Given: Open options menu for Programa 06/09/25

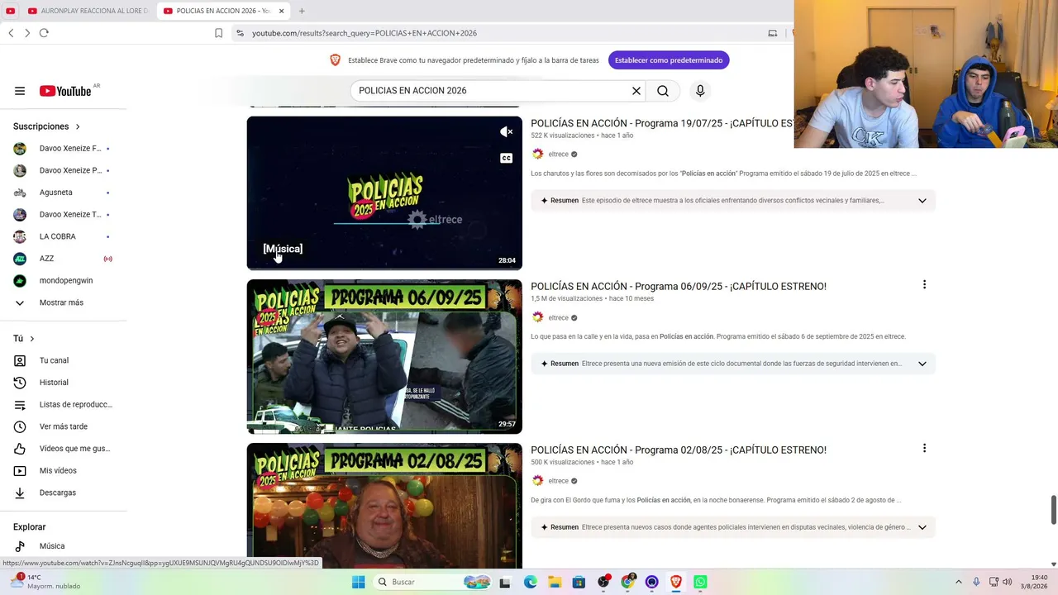Looking at the screenshot, I should (924, 285).
